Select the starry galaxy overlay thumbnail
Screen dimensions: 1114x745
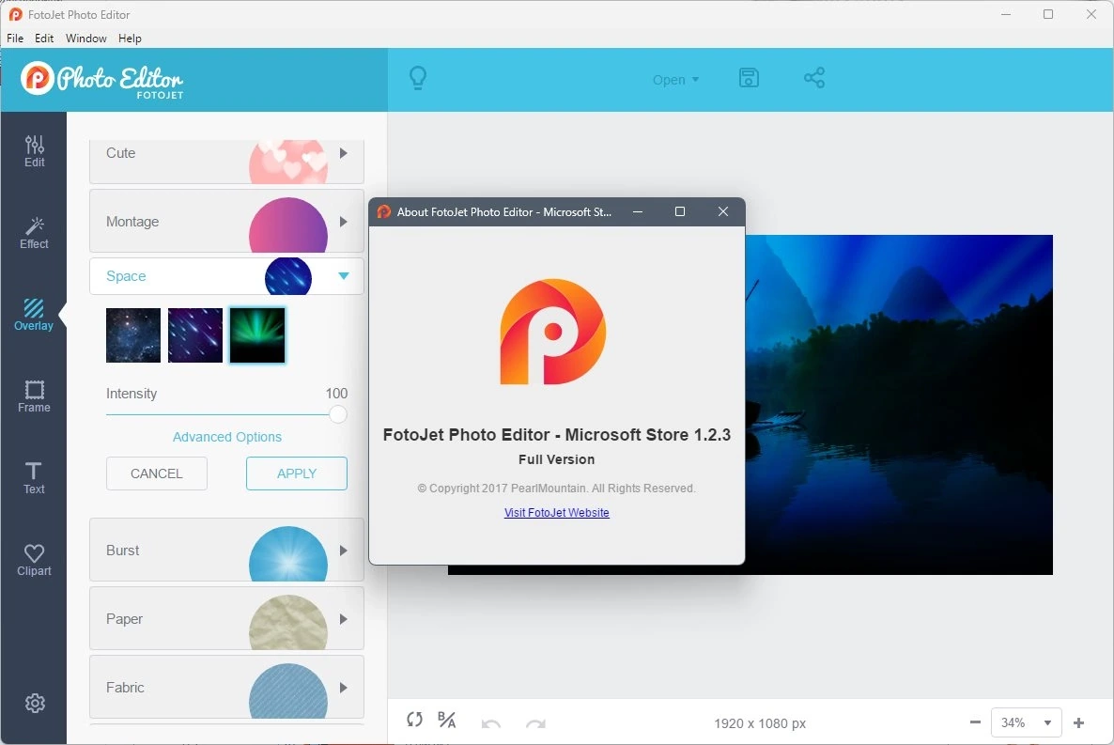click(x=132, y=335)
